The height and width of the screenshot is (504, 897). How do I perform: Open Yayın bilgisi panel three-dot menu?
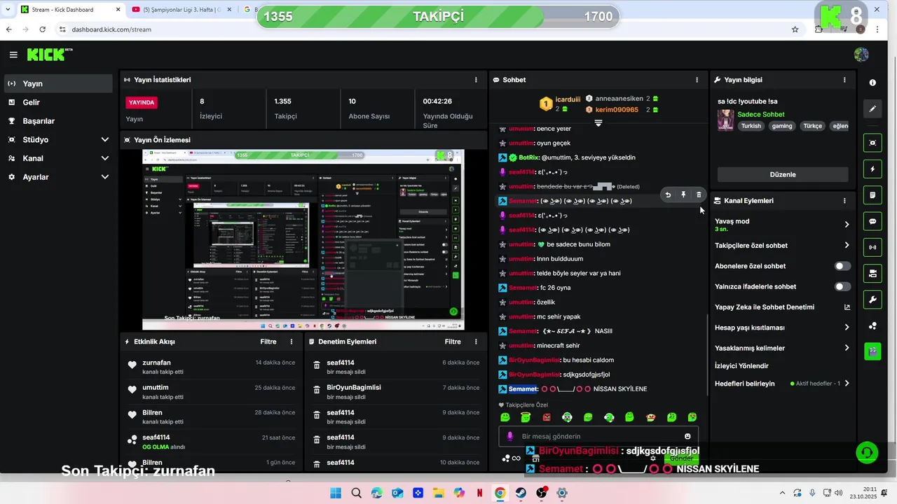pos(844,80)
